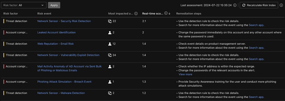Open Leaked Account Identification event link
Viewport: 285px width, 101px height.
click(56, 33)
